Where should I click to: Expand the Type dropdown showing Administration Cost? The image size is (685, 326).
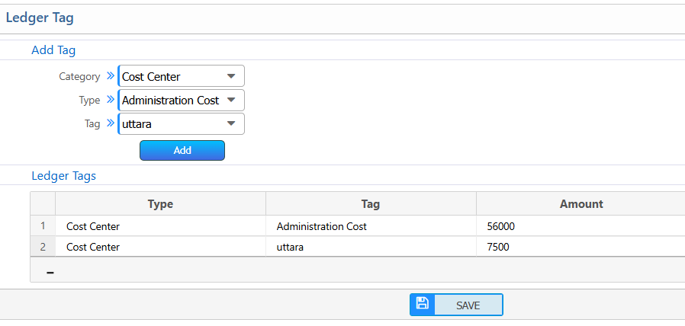pos(182,100)
